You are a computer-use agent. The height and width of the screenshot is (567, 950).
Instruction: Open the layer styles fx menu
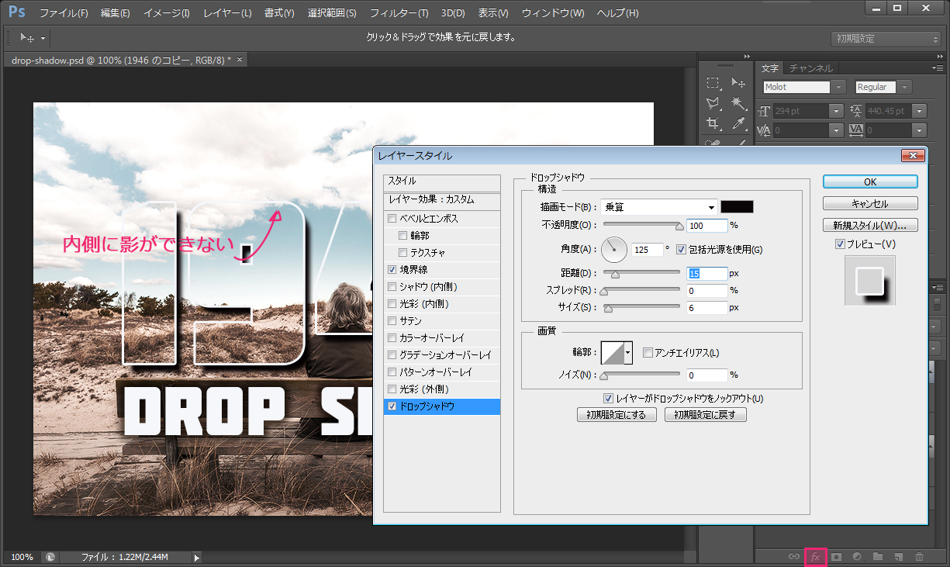[816, 556]
